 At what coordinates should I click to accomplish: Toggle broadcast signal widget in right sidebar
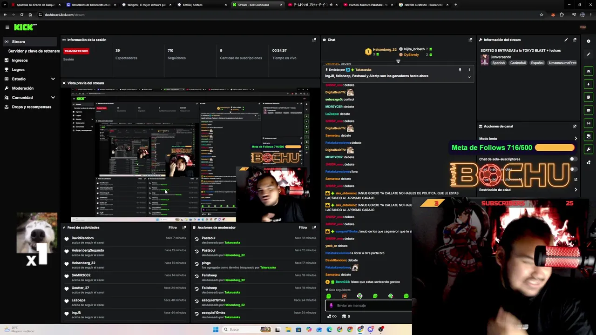tap(589, 123)
